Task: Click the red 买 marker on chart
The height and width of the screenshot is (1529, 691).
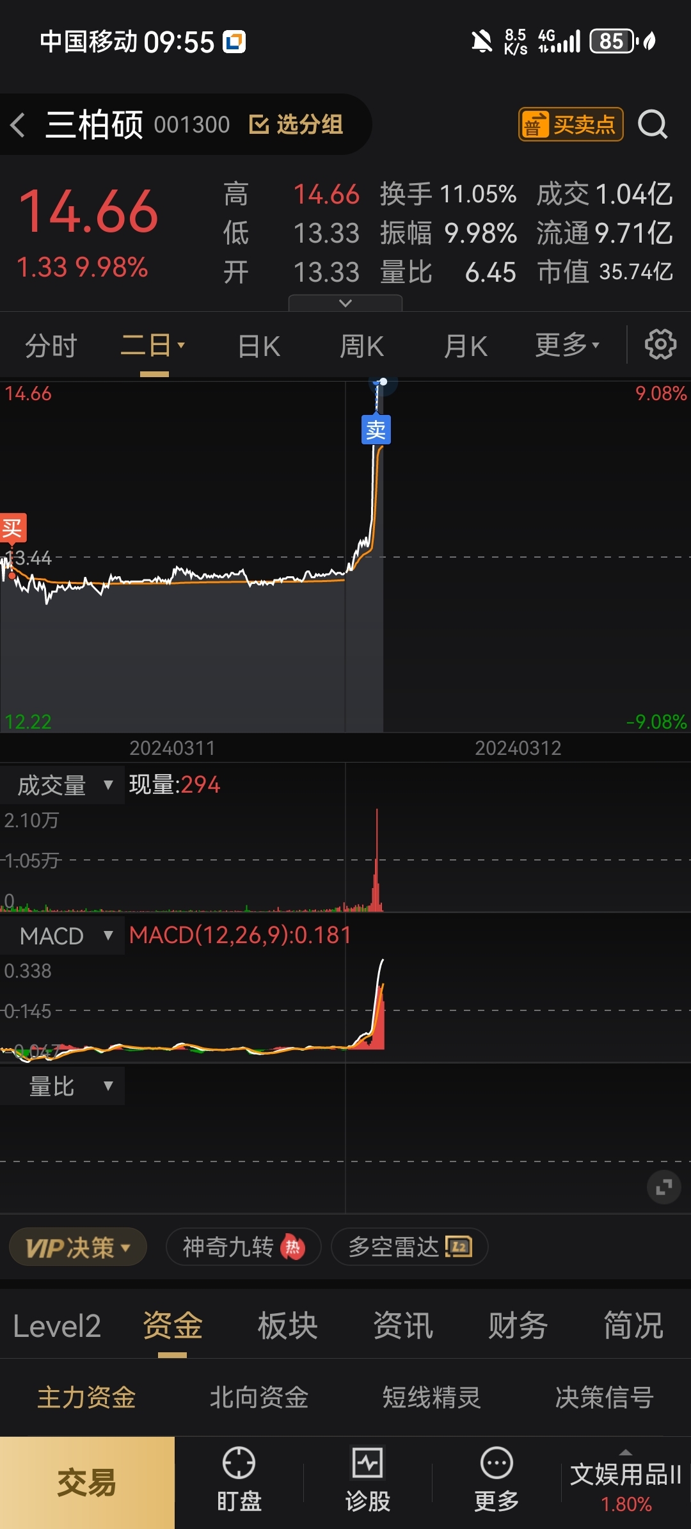Action: 12,528
